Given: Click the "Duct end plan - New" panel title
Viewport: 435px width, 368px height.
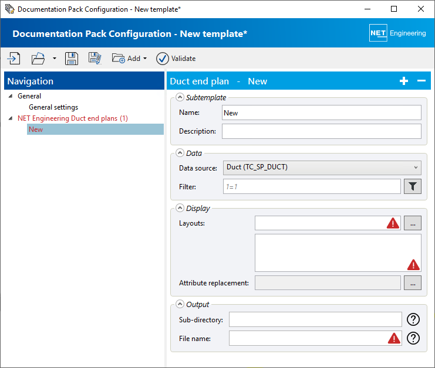Looking at the screenshot, I should (x=218, y=81).
